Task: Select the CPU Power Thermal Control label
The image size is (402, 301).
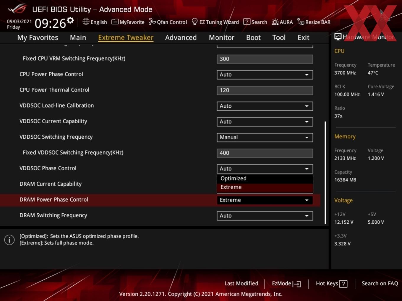Action: click(54, 90)
